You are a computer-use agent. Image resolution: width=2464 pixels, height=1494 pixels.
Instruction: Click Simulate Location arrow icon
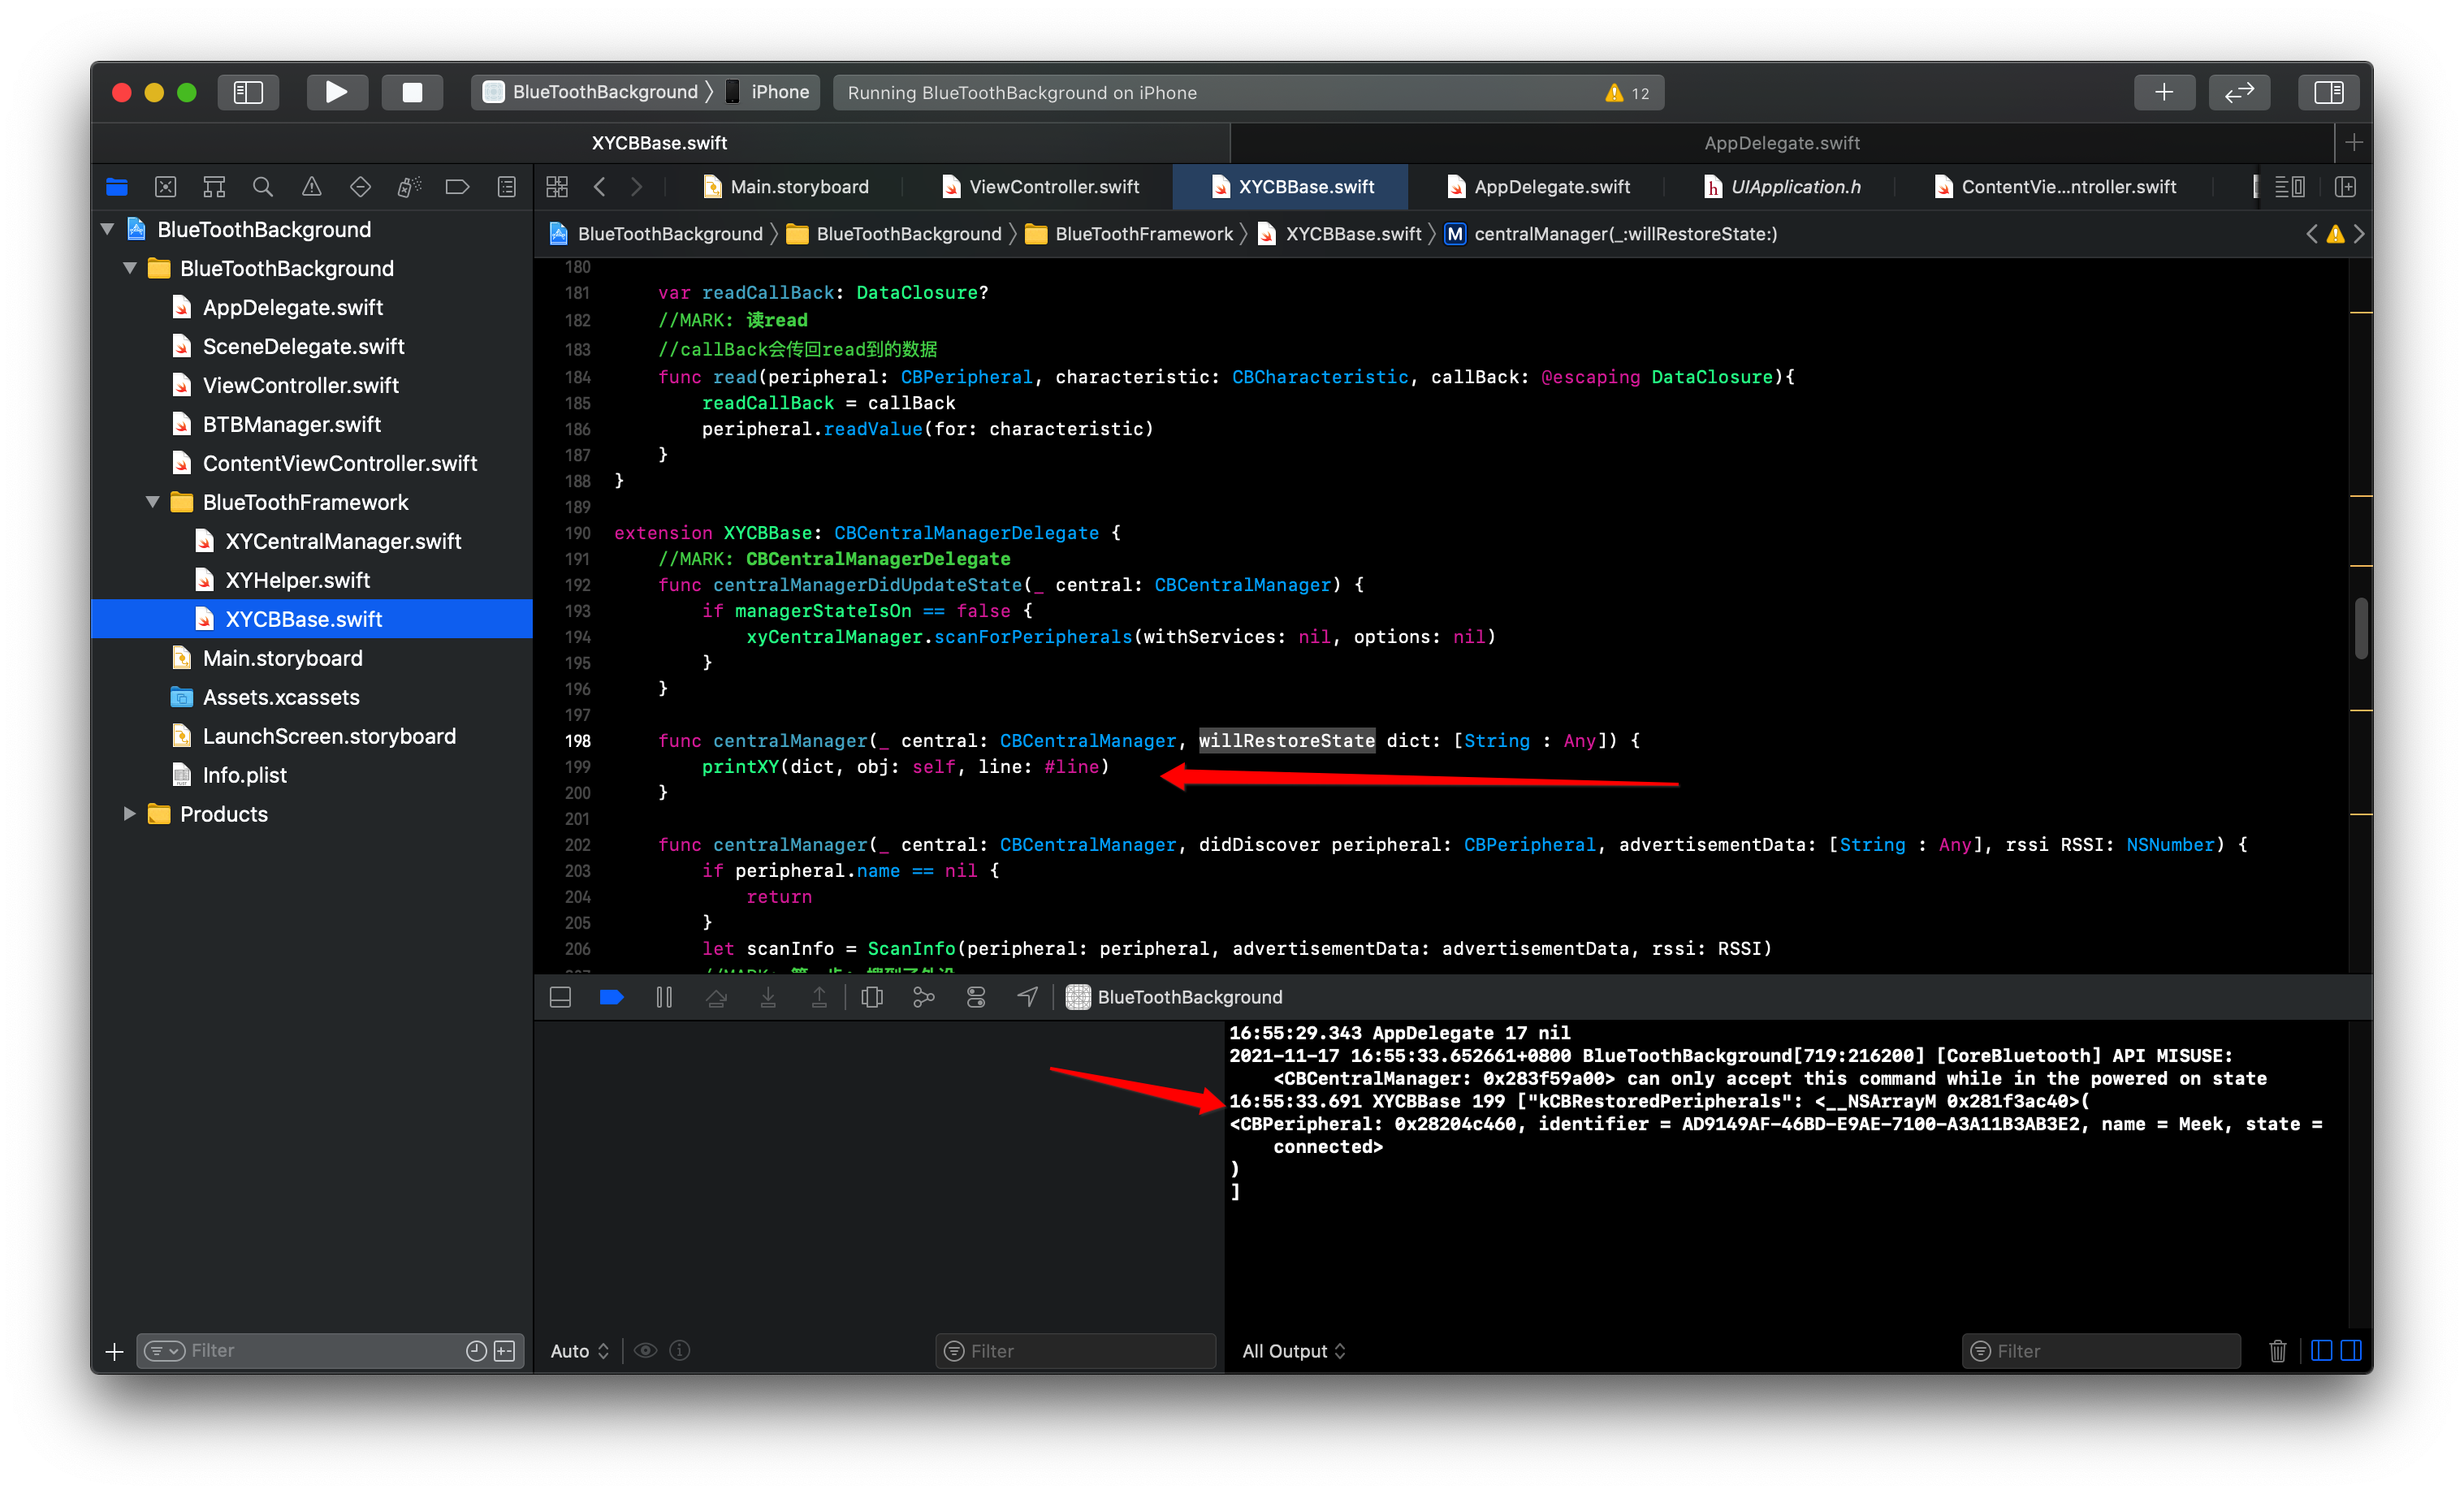(1028, 997)
